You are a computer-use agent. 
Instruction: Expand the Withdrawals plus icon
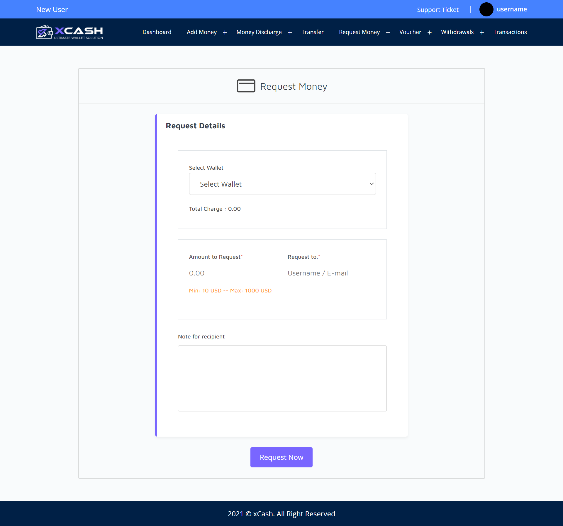[482, 33]
